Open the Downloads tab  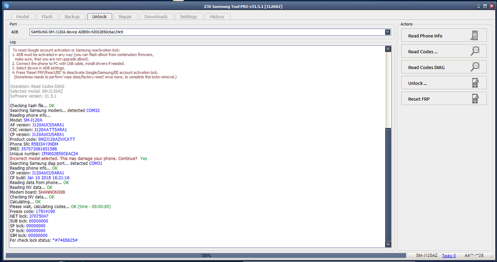[156, 17]
